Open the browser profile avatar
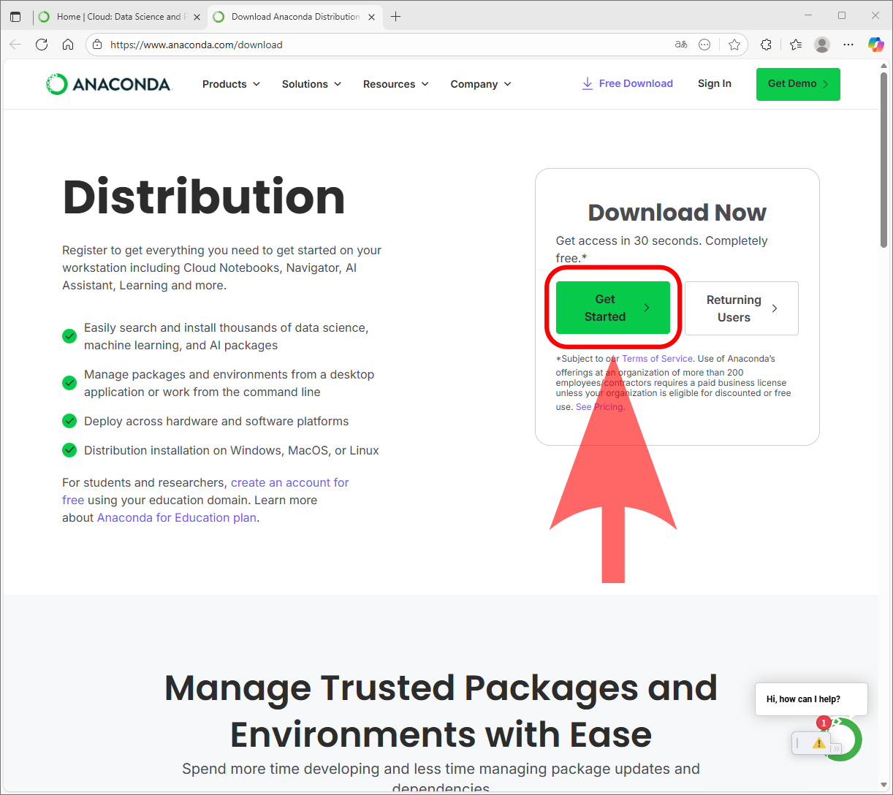Image resolution: width=893 pixels, height=795 pixels. [x=822, y=45]
